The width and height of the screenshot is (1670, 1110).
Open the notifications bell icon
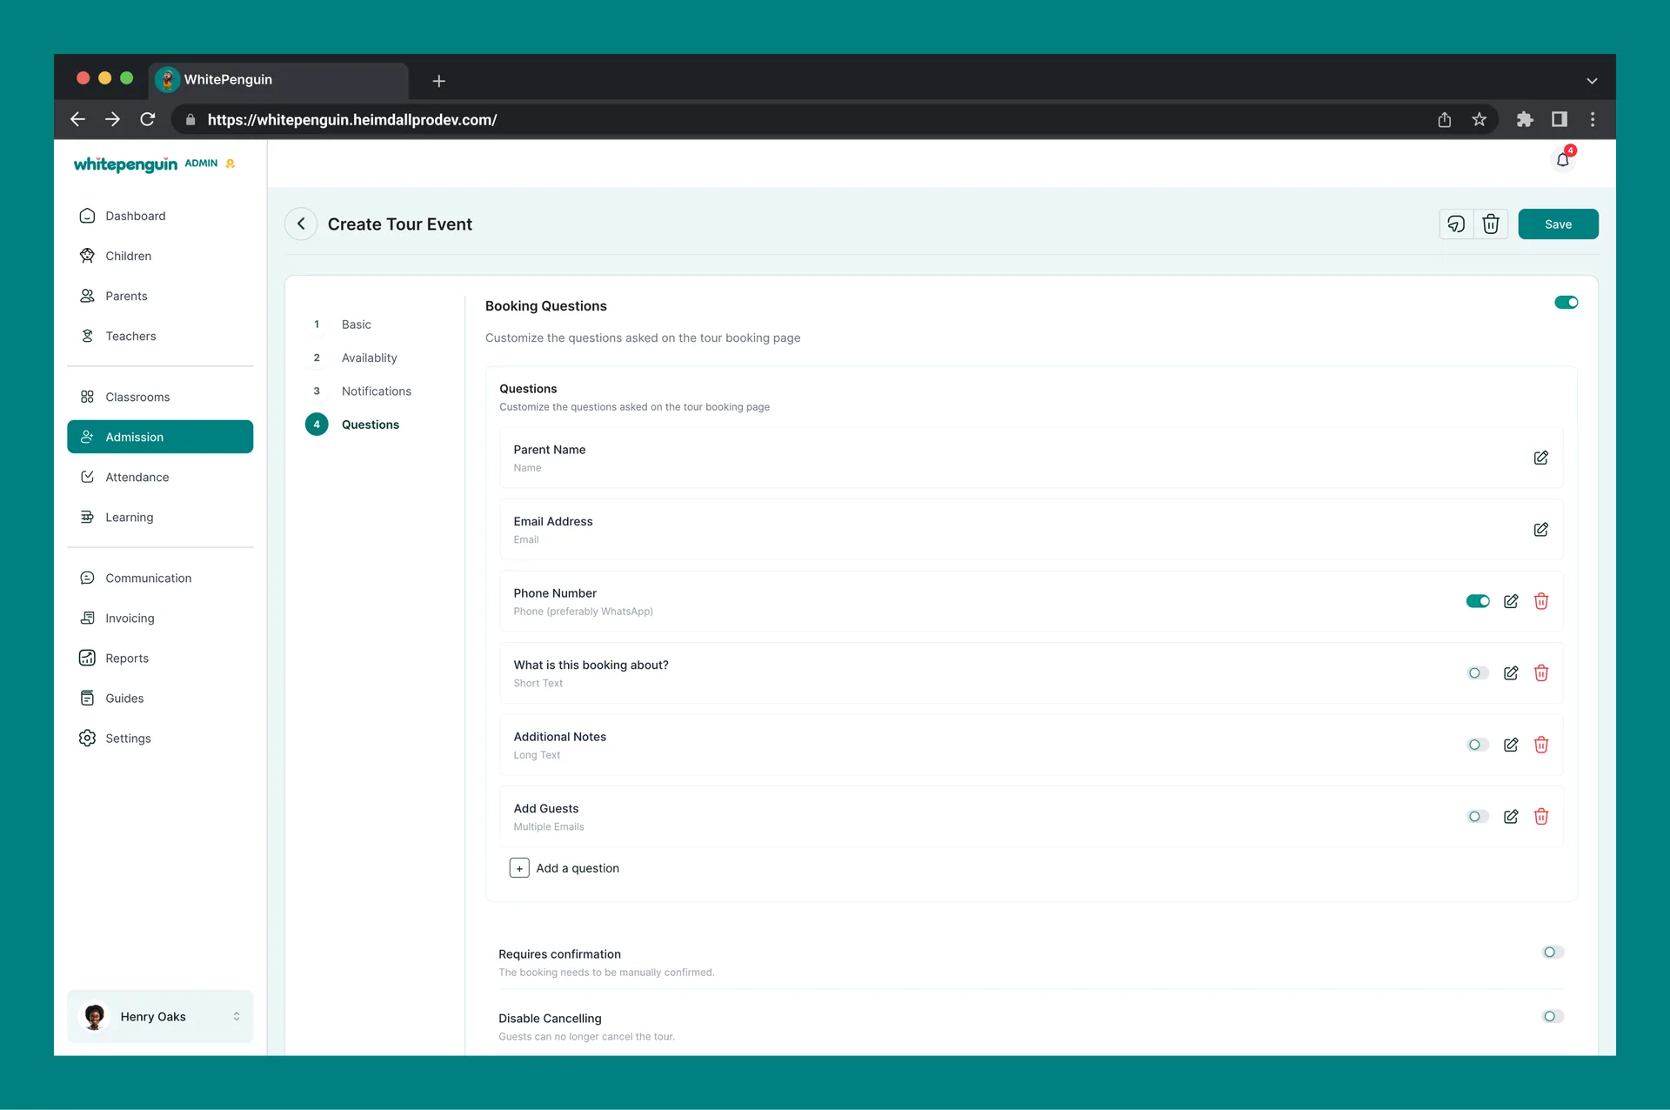pyautogui.click(x=1563, y=159)
